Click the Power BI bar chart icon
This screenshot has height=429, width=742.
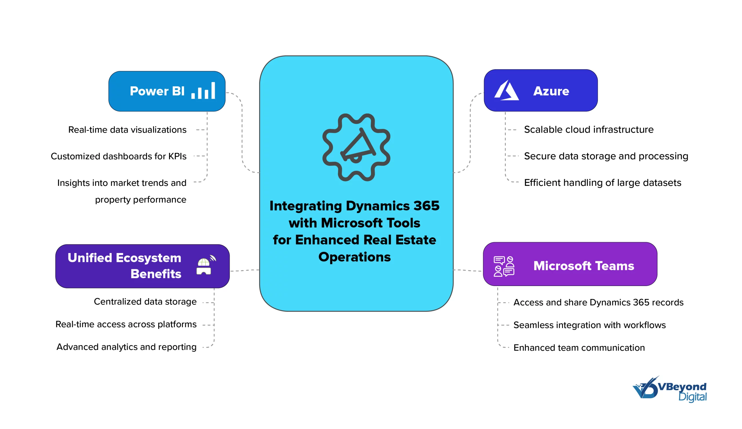click(x=203, y=90)
